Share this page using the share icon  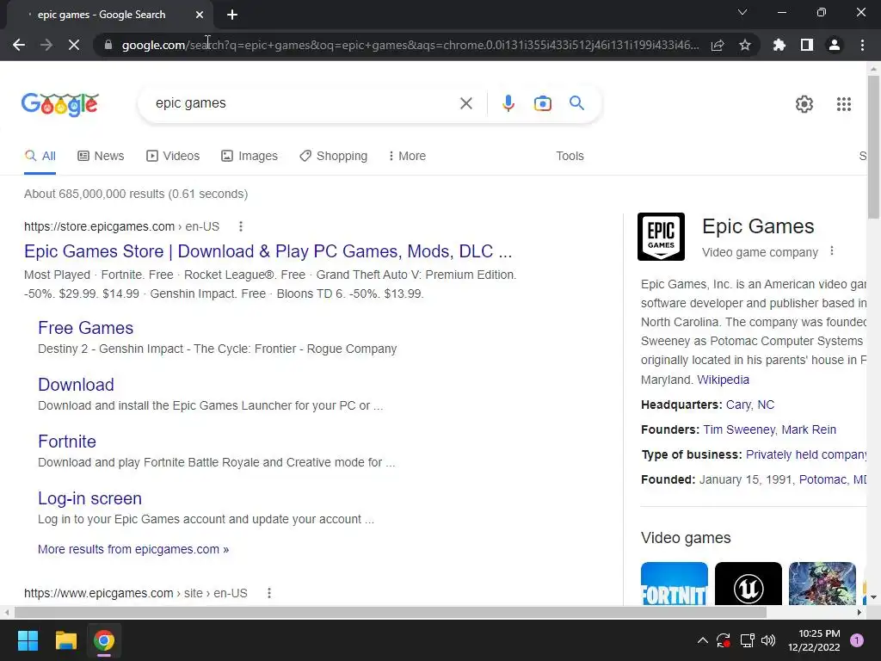[x=718, y=45]
